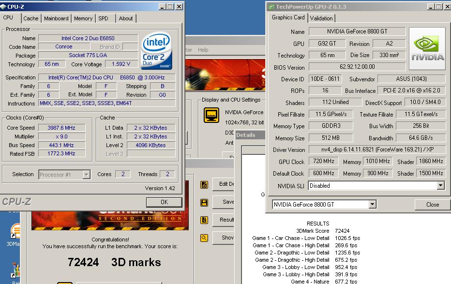Click OK in CPU-Z window
The width and height of the screenshot is (451, 284).
tap(164, 202)
